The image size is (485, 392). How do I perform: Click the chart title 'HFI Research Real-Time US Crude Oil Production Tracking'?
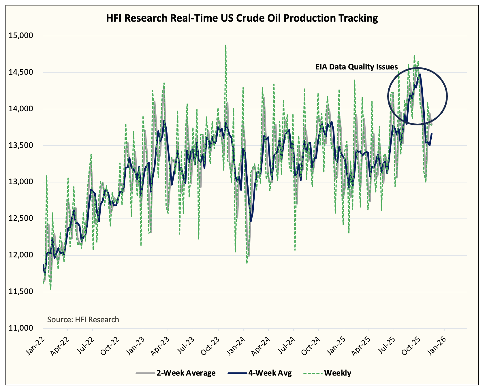pos(242,18)
